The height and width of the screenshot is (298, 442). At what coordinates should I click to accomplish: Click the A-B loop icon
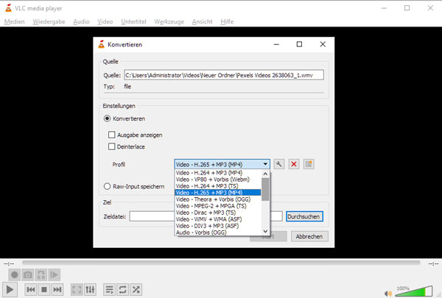pyautogui.click(x=41, y=274)
